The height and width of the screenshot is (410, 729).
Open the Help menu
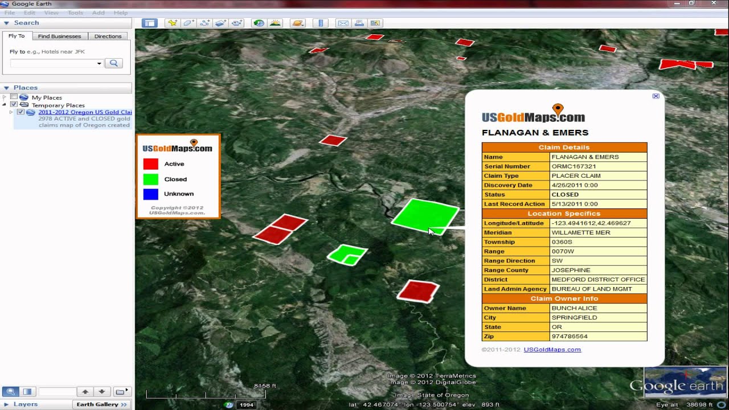point(121,13)
